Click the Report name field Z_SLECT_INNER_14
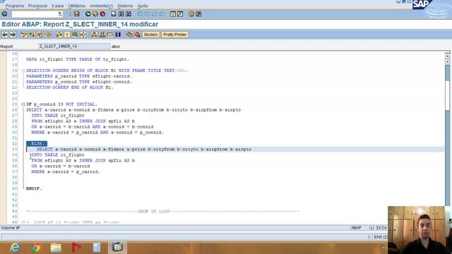 74,46
